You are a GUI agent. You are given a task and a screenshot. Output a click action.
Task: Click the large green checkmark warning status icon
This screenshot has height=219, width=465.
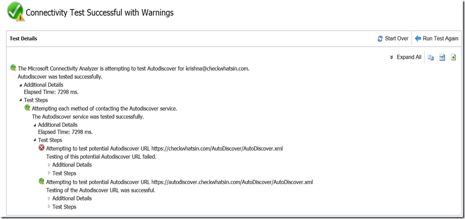[x=16, y=11]
